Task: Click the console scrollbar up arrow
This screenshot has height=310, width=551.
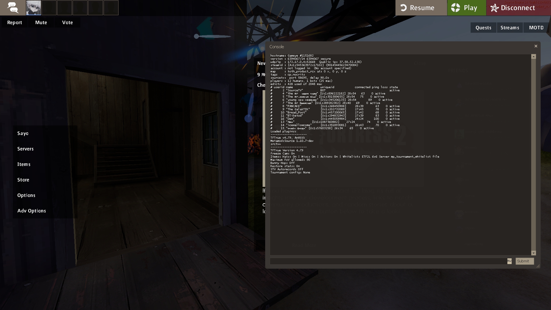Action: pyautogui.click(x=533, y=57)
